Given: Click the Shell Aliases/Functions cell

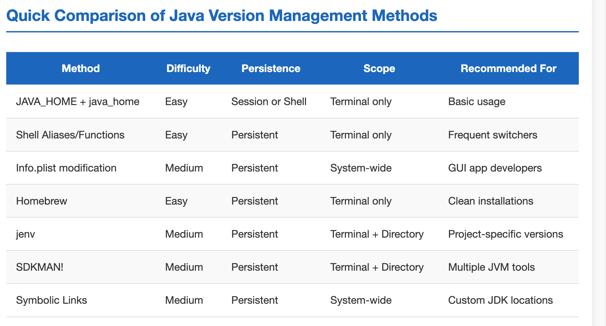Looking at the screenshot, I should [70, 135].
